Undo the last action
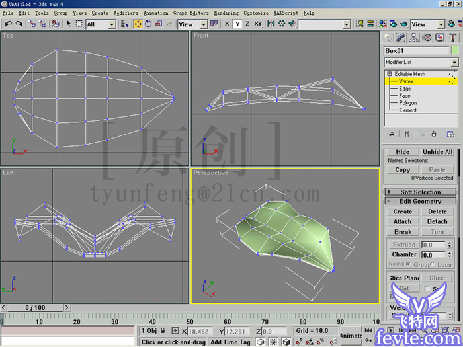The image size is (463, 347). tap(8, 24)
